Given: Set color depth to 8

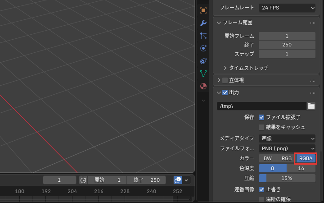Looking at the screenshot, I should [273, 168].
